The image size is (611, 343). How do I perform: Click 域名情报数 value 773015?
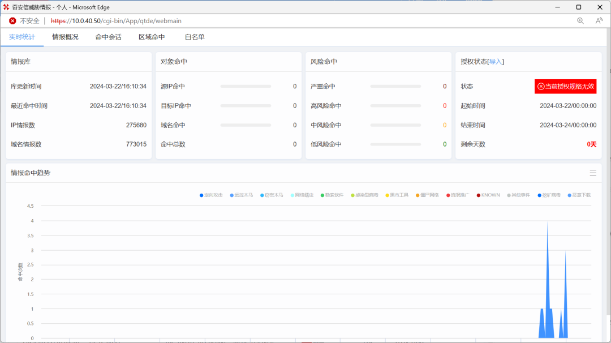[136, 144]
